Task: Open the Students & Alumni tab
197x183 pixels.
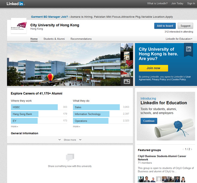Action: pyautogui.click(x=54, y=39)
